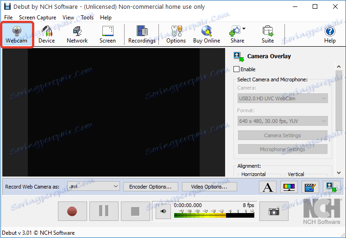
Task: Click the blue Help toolbar icon
Action: (330, 34)
